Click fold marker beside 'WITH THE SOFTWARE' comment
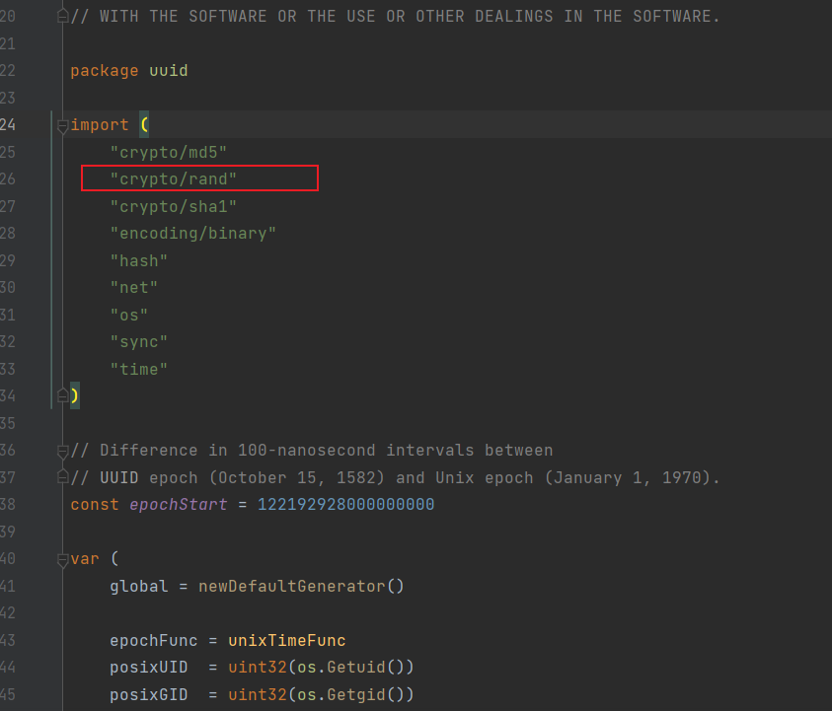832x711 pixels. point(63,17)
